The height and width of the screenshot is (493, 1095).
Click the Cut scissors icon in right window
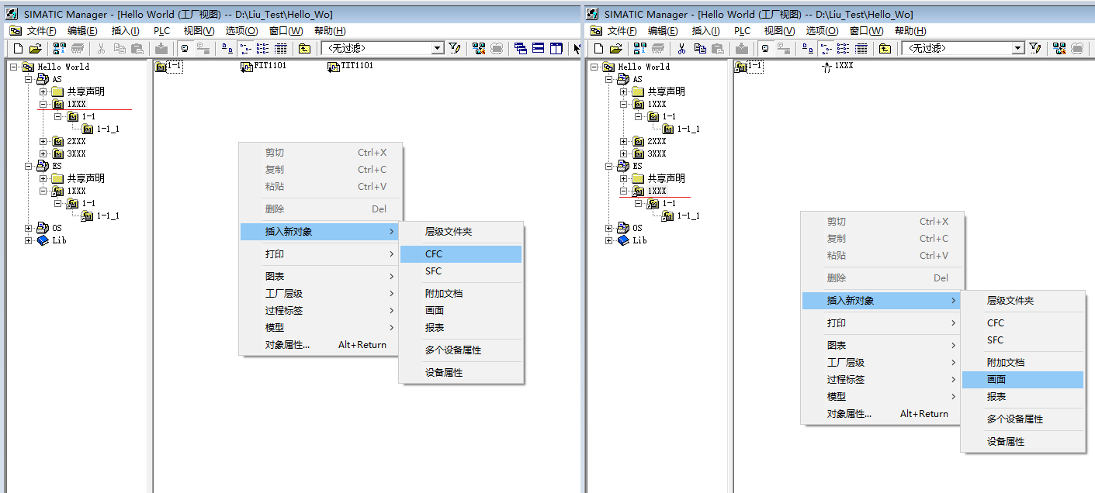(681, 48)
